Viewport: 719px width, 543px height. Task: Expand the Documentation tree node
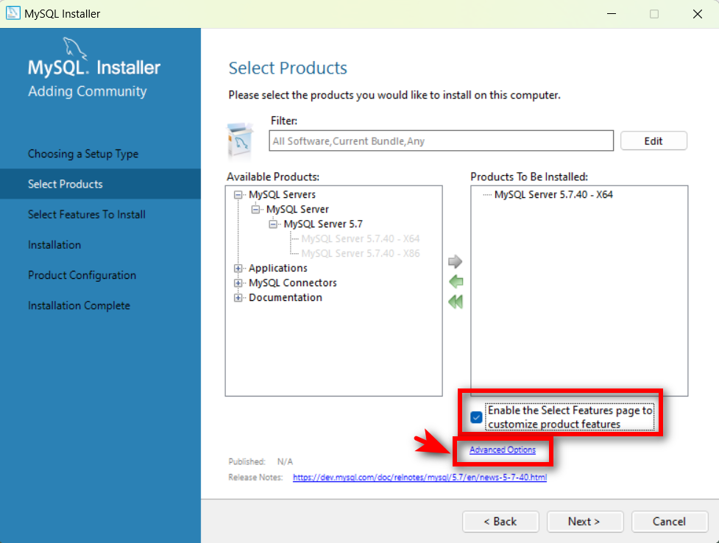tap(238, 298)
